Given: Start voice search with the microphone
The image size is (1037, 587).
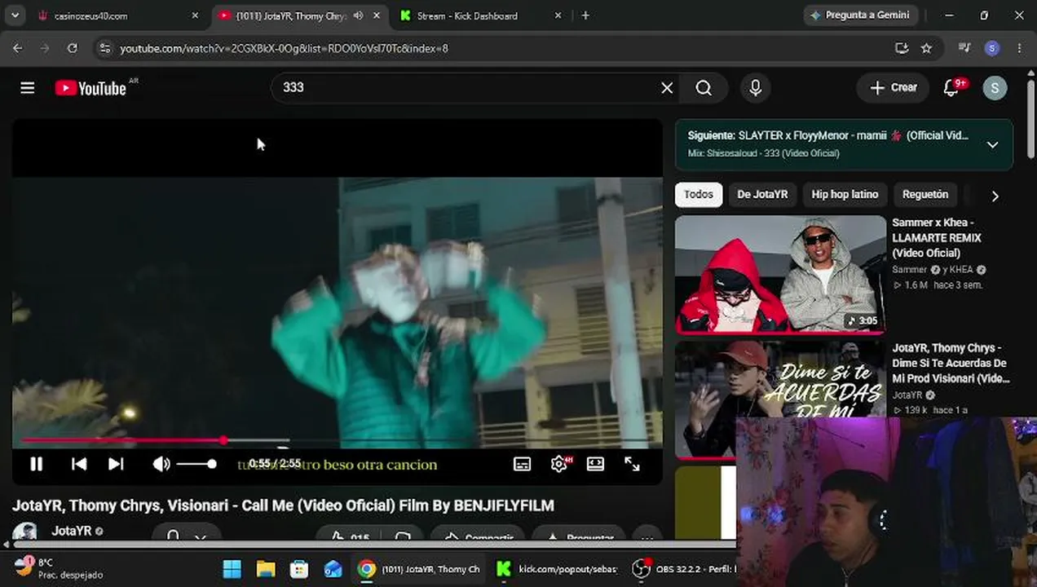Looking at the screenshot, I should 755,88.
